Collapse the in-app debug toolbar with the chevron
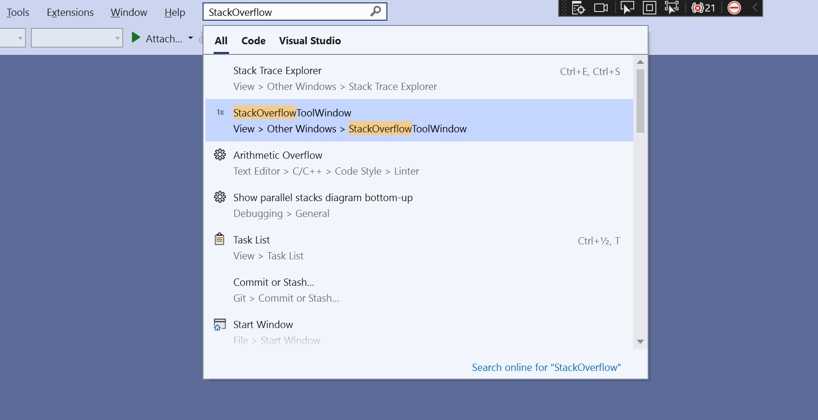818x420 pixels. point(755,8)
